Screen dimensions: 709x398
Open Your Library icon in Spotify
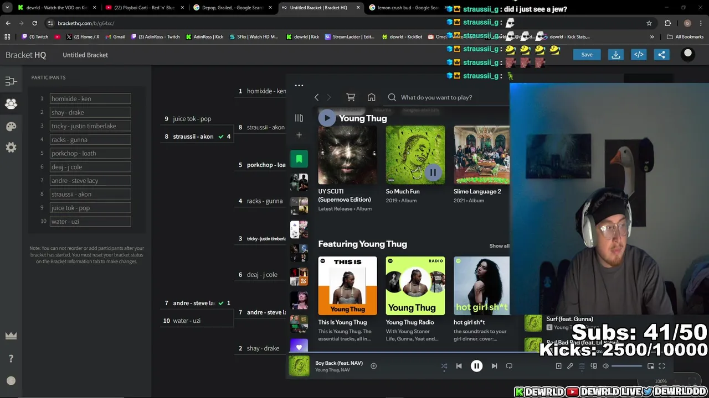click(x=299, y=118)
